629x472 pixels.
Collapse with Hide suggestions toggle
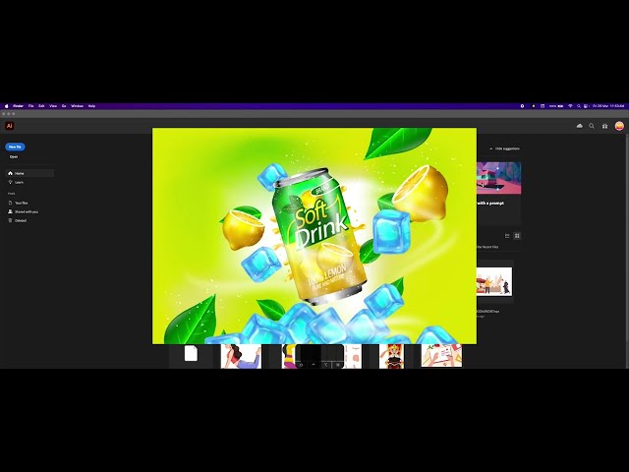(x=504, y=148)
